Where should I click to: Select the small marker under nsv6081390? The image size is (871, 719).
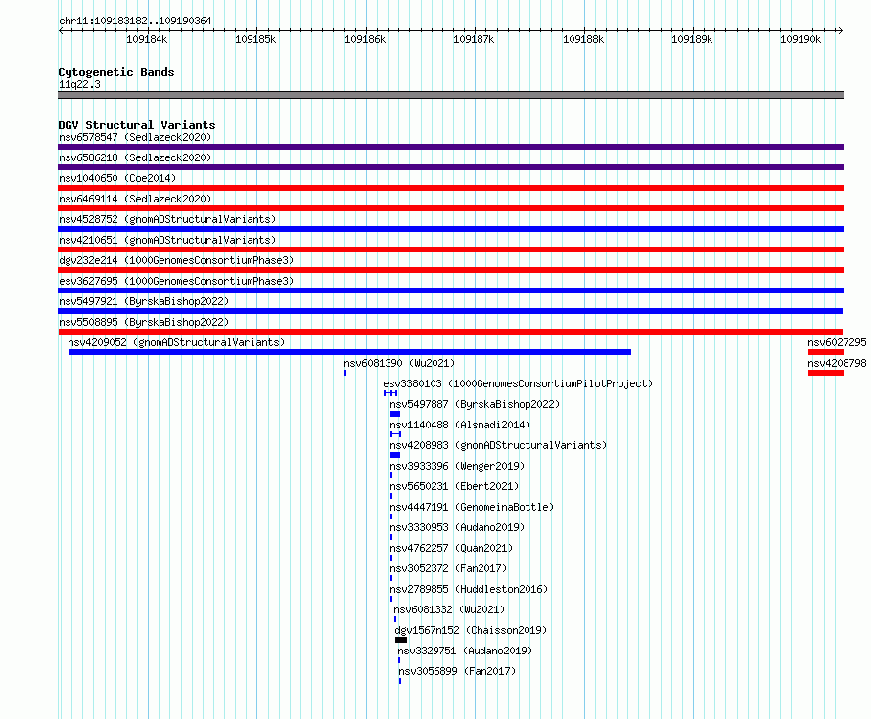pyautogui.click(x=345, y=373)
